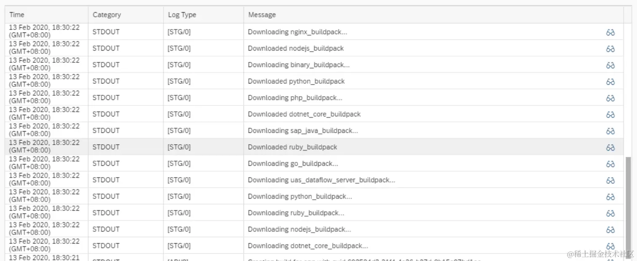The height and width of the screenshot is (261, 637).
Task: Click [STG/0] cell in go_buildpack row
Action: pyautogui.click(x=203, y=163)
